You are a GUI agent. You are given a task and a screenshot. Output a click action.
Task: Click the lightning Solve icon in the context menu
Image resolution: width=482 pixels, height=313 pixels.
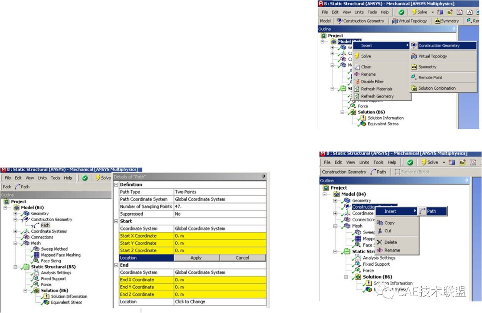(357, 56)
